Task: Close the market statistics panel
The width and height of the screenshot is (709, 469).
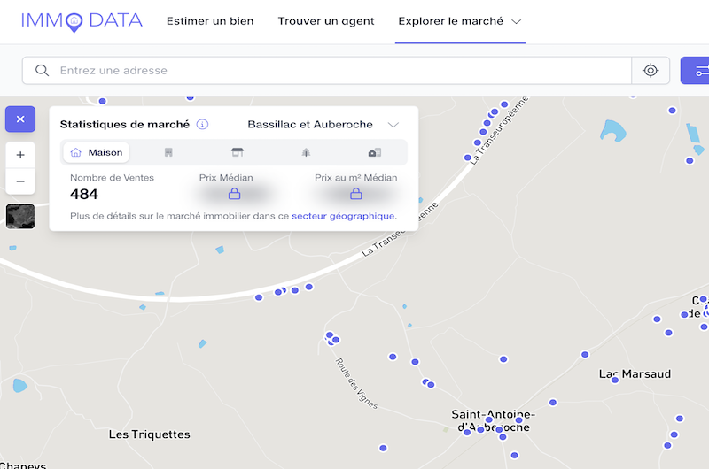Action: (x=20, y=119)
